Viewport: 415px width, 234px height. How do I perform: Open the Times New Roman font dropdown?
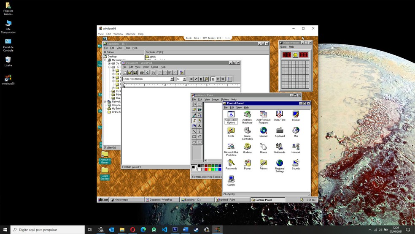(x=172, y=79)
